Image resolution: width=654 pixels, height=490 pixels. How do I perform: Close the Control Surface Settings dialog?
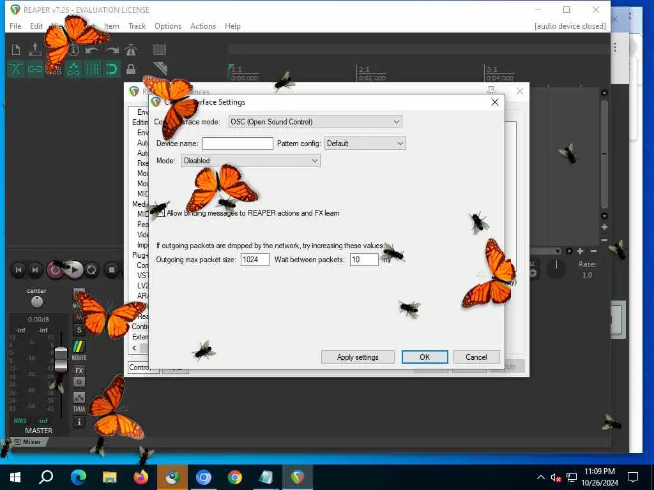click(495, 102)
